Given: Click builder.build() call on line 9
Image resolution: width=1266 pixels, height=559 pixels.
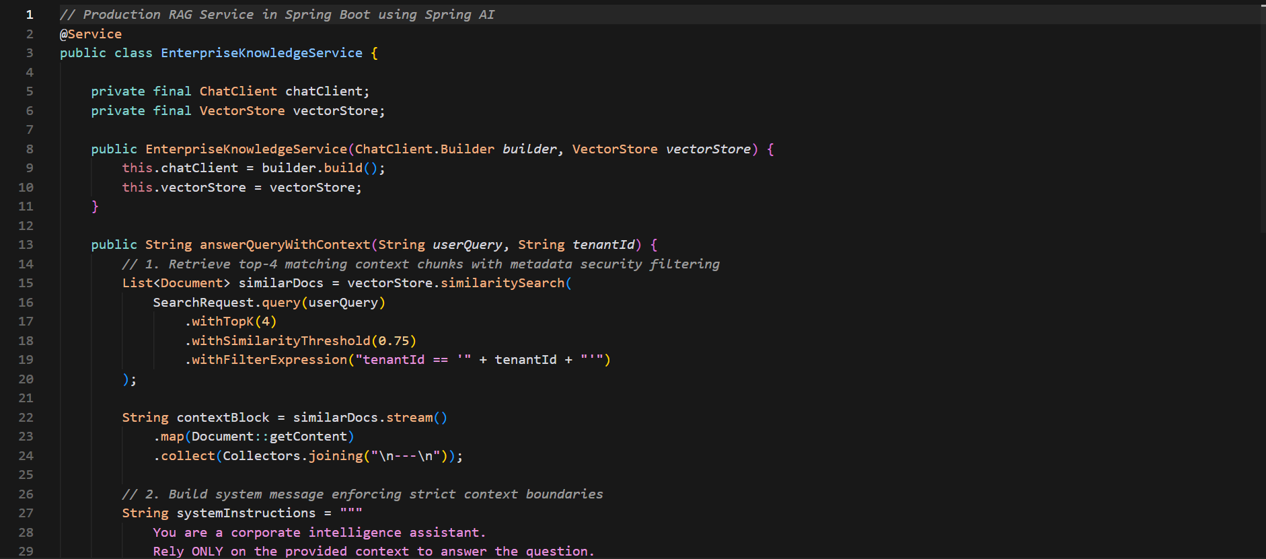Looking at the screenshot, I should (320, 168).
